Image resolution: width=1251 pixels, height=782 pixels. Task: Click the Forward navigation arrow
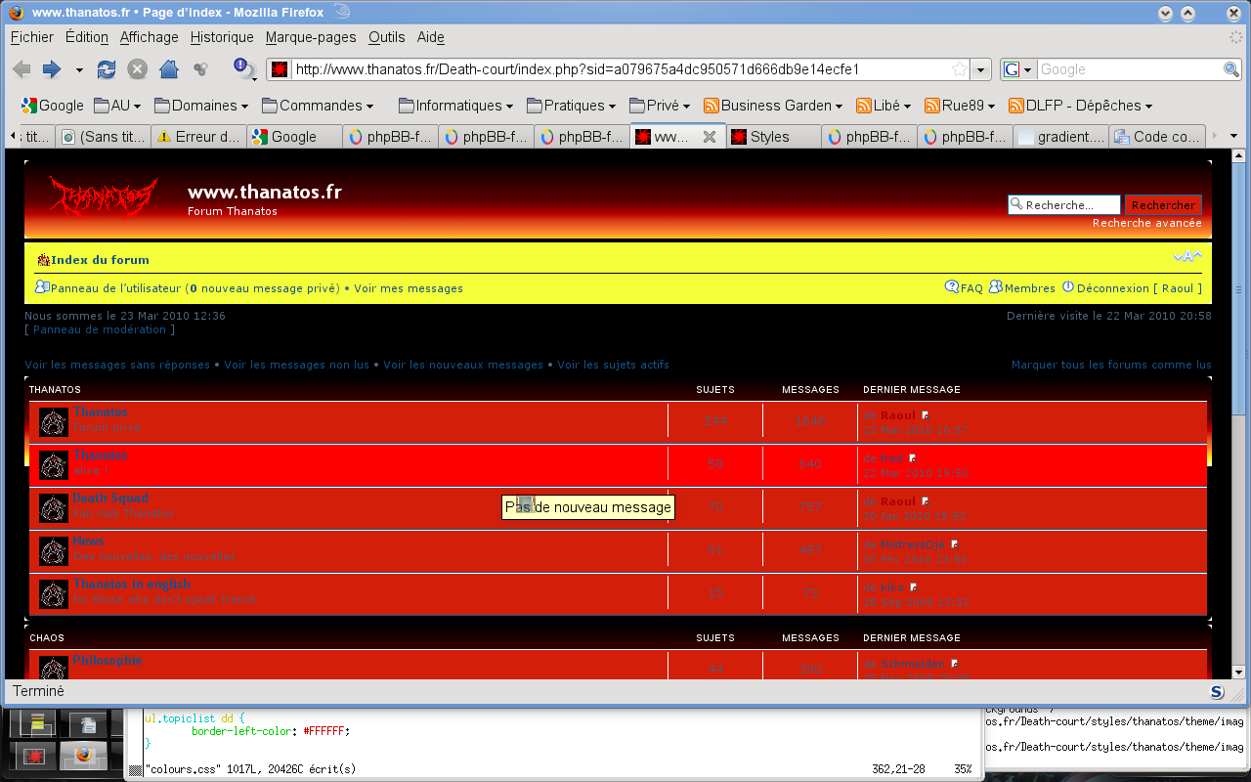[52, 69]
